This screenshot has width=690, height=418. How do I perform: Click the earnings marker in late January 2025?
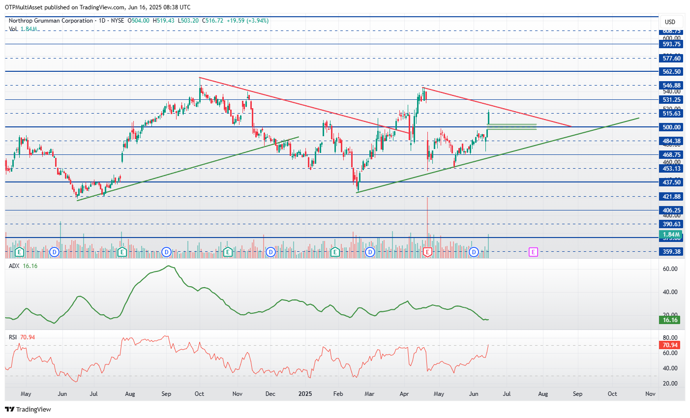(x=335, y=252)
